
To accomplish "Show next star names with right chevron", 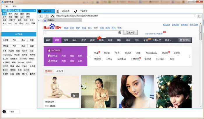I will click(189, 57).
